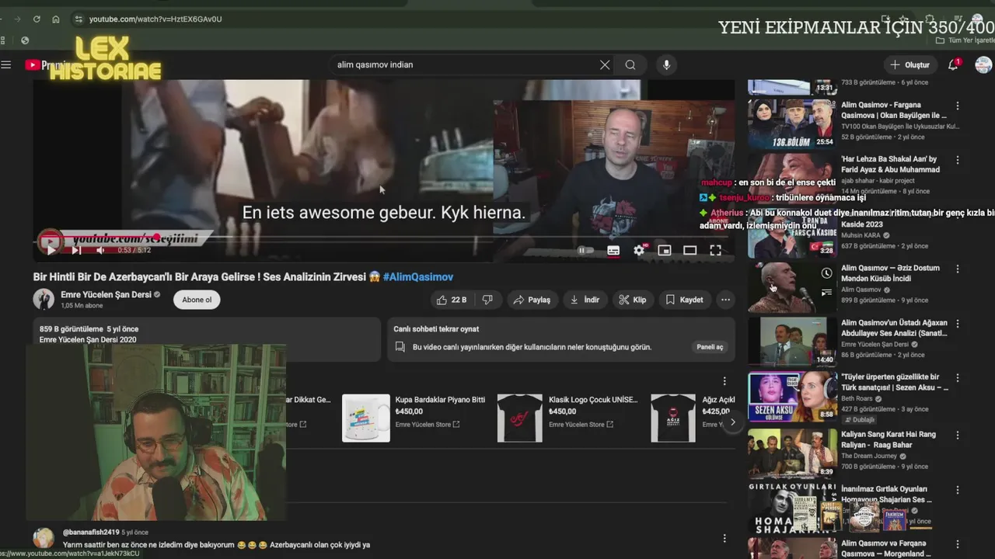995x559 pixels.
Task: Open menu for Sezen Aksu video
Action: [958, 378]
